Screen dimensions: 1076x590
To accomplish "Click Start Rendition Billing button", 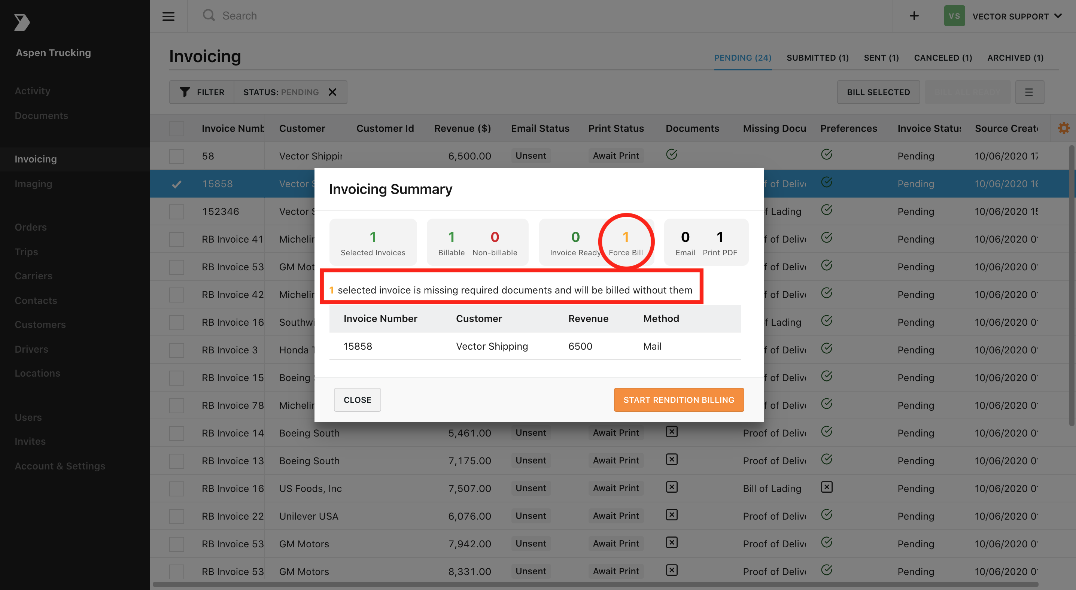I will (678, 399).
